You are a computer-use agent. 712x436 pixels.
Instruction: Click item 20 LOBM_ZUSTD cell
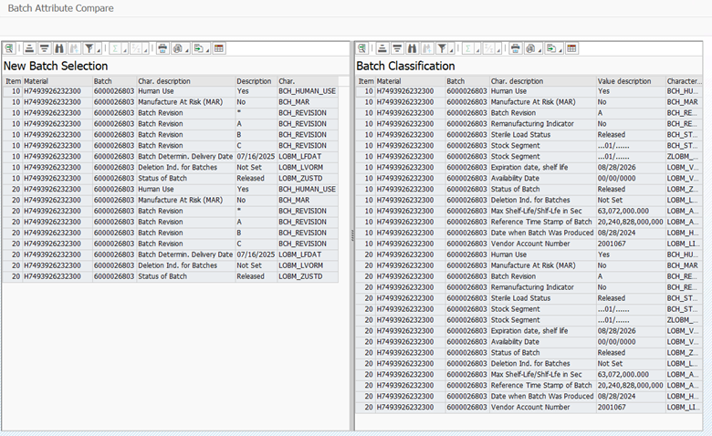click(x=308, y=276)
